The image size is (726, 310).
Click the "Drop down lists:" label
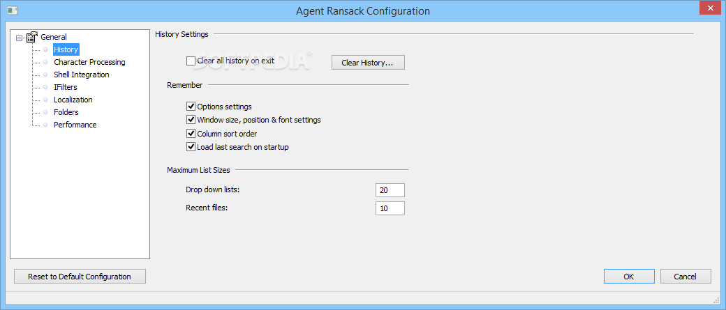pos(212,190)
